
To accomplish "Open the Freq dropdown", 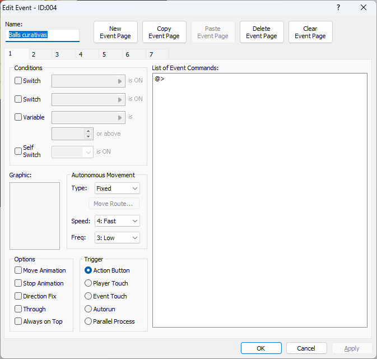I will [x=117, y=238].
